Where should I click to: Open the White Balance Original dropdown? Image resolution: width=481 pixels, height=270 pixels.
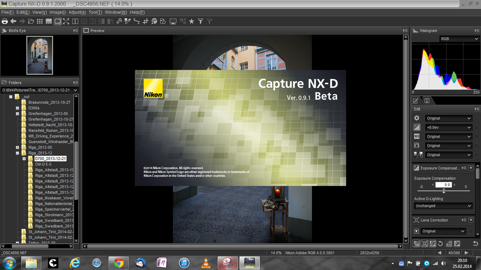click(449, 137)
